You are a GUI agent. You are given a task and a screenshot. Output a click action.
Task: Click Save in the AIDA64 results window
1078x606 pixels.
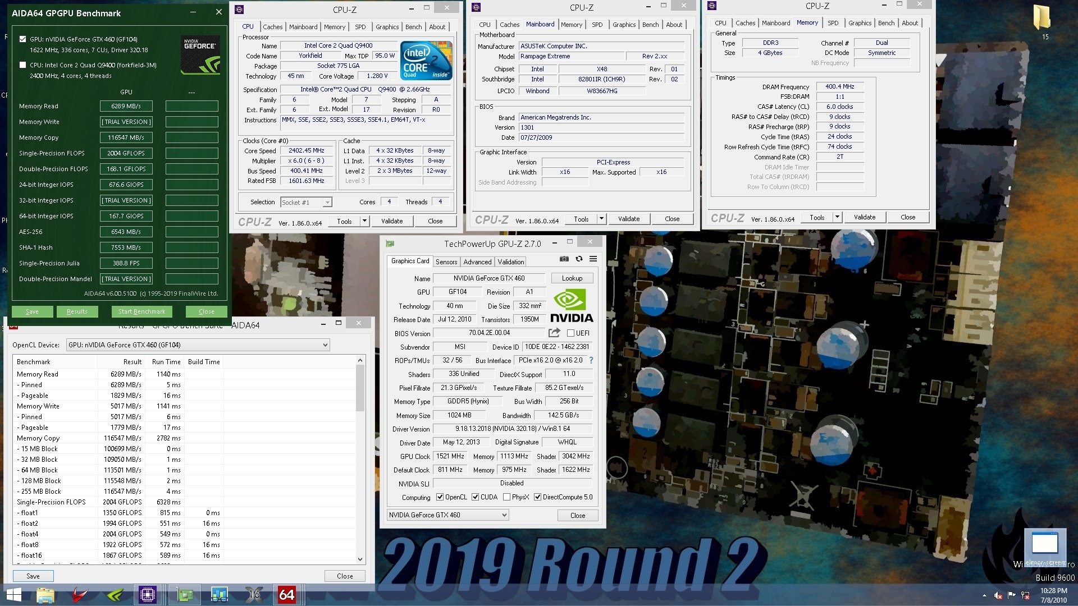tap(33, 576)
